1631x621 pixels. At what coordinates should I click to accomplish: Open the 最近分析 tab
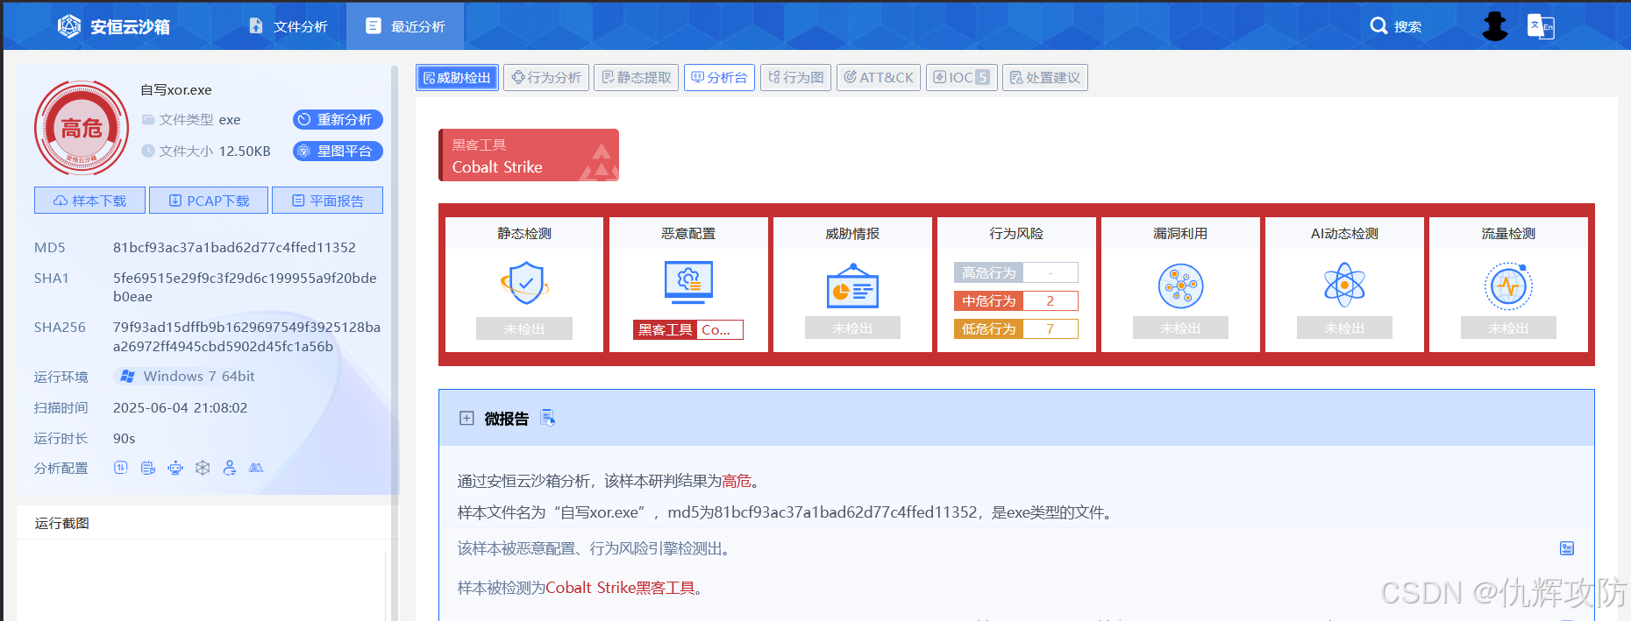coord(405,26)
